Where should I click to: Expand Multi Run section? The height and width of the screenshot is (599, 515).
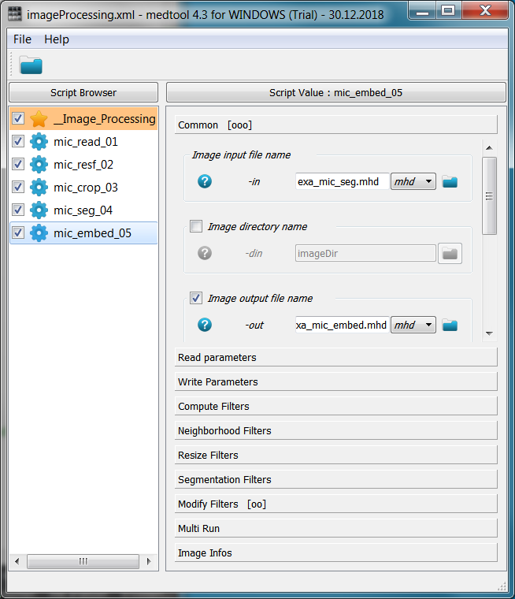336,528
